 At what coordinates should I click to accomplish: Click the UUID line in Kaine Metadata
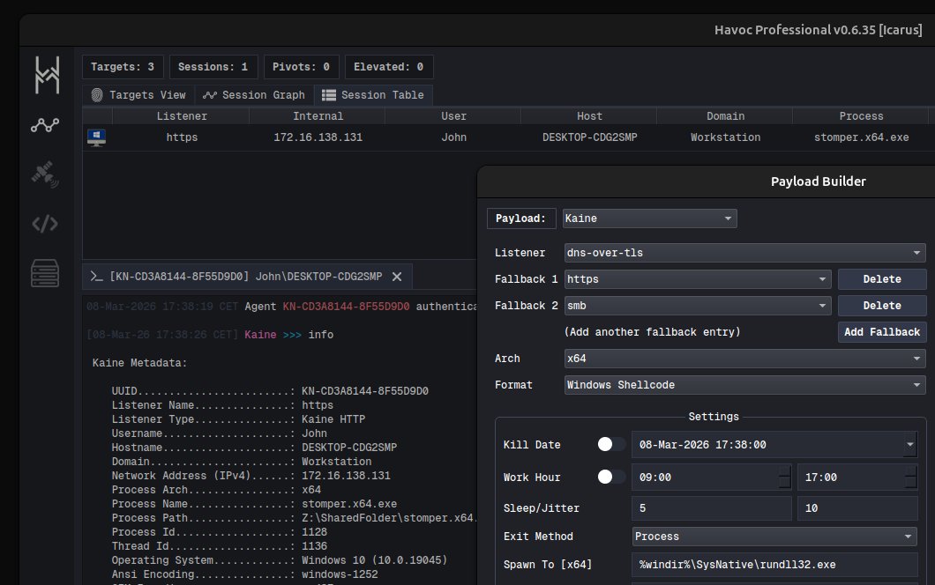[x=270, y=391]
